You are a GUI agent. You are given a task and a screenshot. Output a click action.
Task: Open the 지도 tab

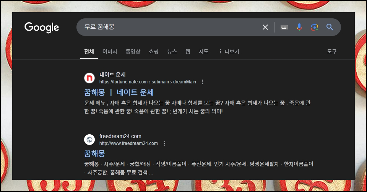pyautogui.click(x=203, y=52)
